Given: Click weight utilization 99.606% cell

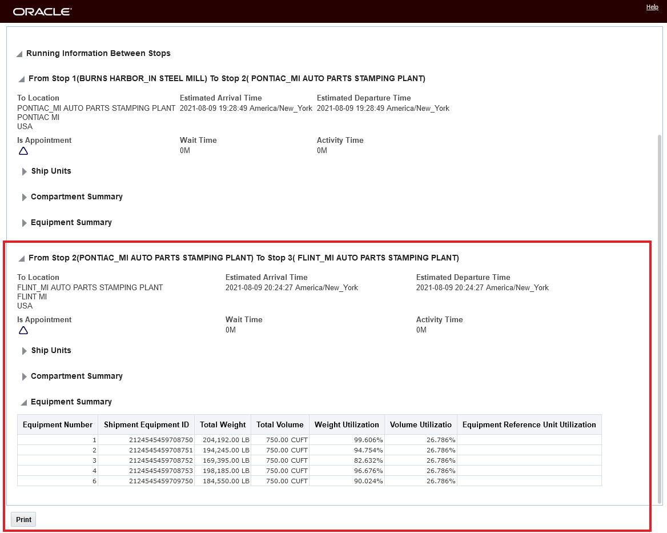Looking at the screenshot, I should coord(347,440).
